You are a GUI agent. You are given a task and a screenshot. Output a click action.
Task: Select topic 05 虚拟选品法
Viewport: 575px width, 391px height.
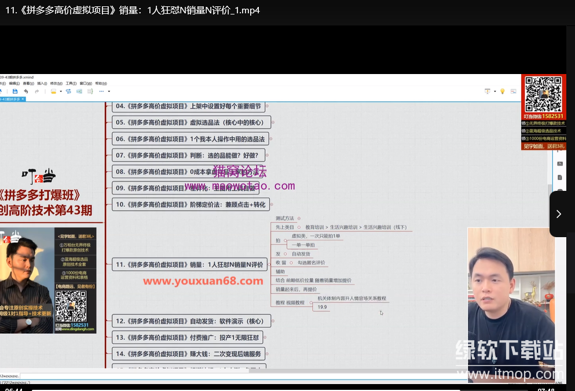tap(191, 123)
